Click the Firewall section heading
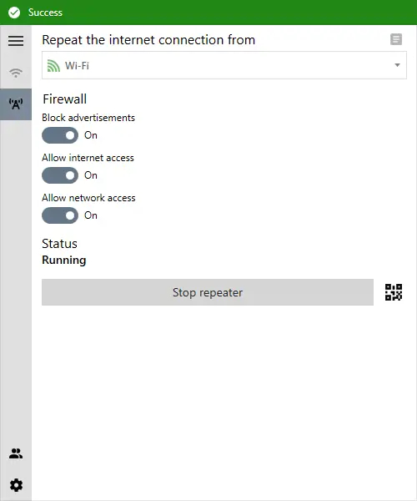 click(x=65, y=99)
